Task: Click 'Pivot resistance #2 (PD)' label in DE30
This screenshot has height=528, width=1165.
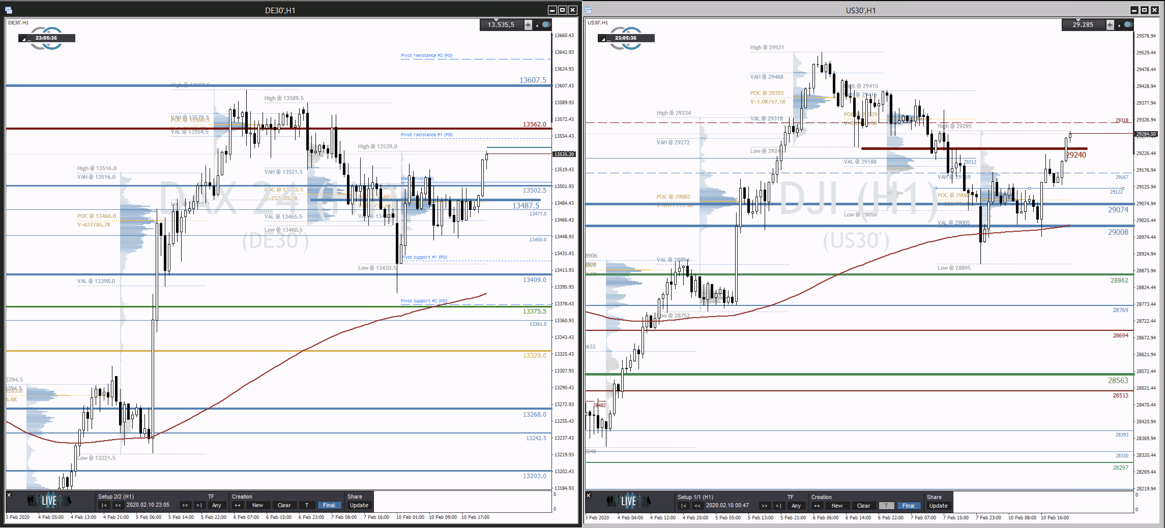Action: (x=427, y=56)
